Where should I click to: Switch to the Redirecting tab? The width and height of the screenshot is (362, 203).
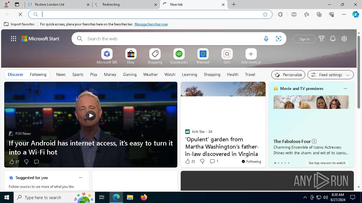coord(126,5)
